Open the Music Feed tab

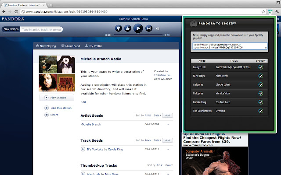click(x=71, y=46)
